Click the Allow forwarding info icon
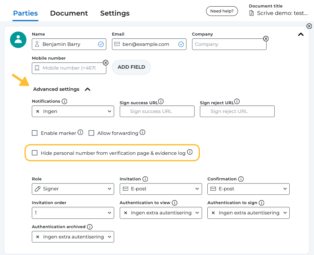This screenshot has width=314, height=255. tap(143, 132)
